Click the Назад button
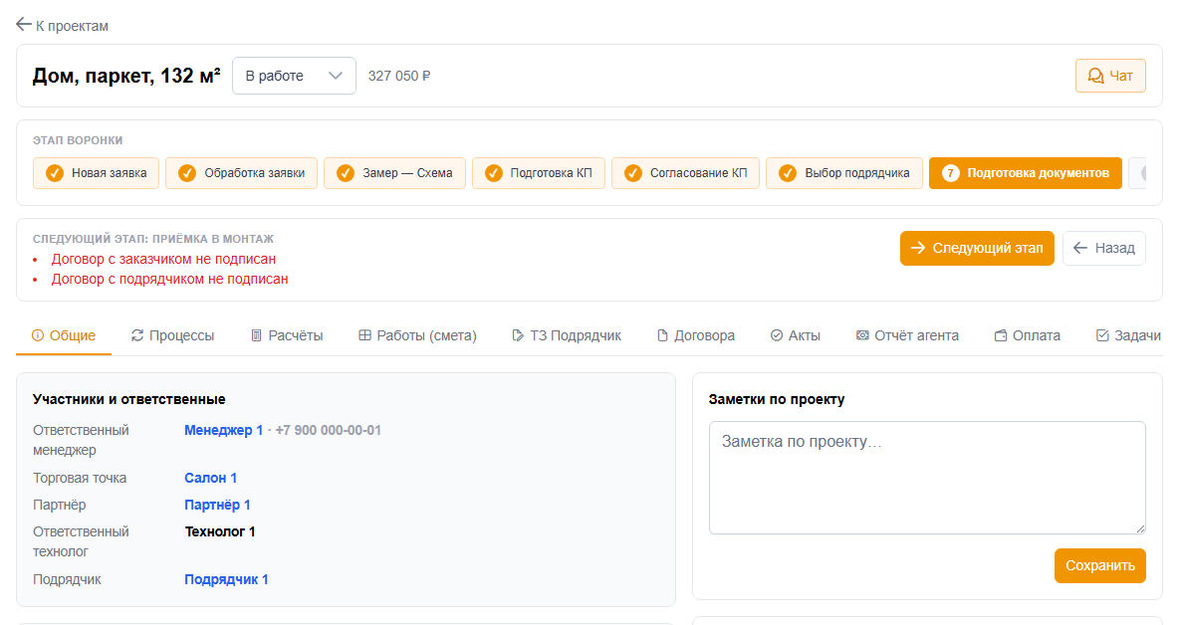The height and width of the screenshot is (625, 1179). (x=1103, y=248)
